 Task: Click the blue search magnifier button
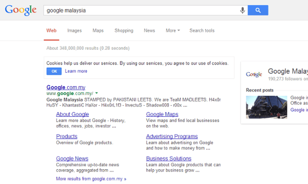point(258,10)
